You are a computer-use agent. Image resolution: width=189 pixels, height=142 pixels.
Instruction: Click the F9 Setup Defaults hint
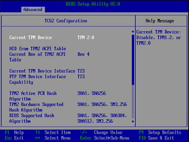pos(160,133)
